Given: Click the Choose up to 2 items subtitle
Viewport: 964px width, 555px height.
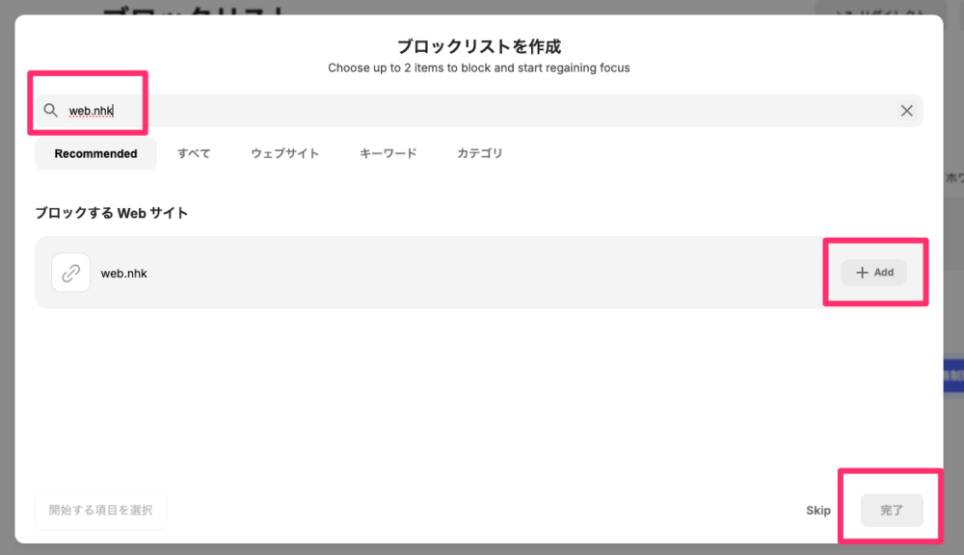Looking at the screenshot, I should (x=478, y=68).
